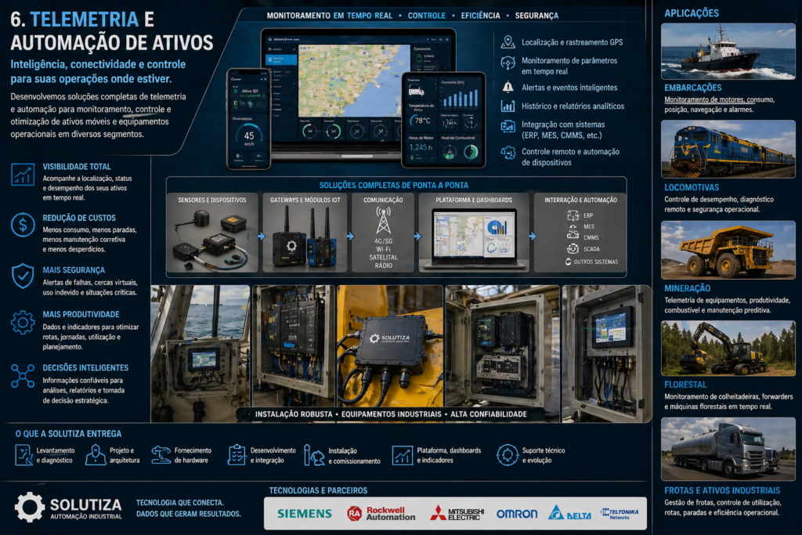Click 'Monitoramento em tempo real' header text
The image size is (802, 535).
(330, 16)
